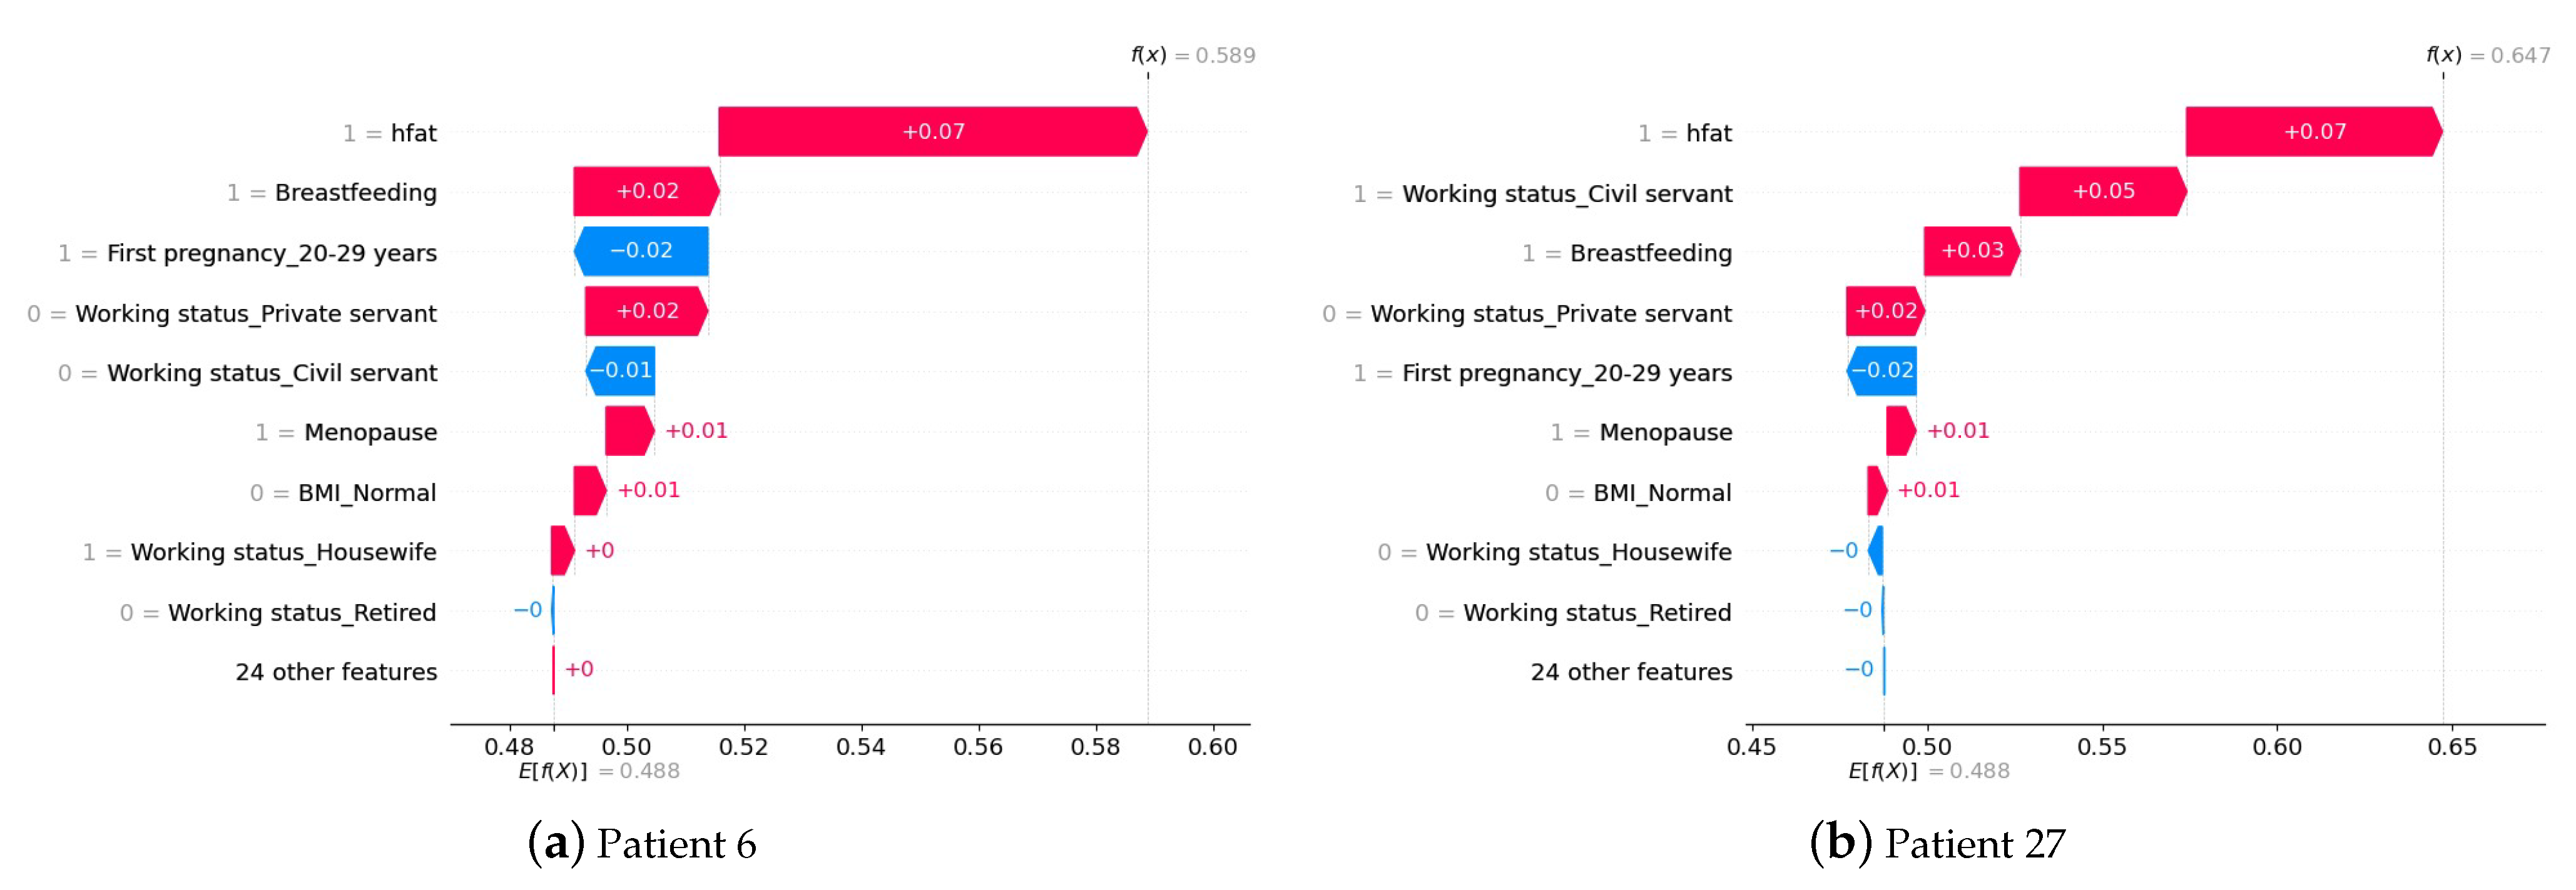Click E[f(X)] = 0.488 under Patient 6 plot
Viewport: 2576px width, 890px height.
tap(598, 771)
